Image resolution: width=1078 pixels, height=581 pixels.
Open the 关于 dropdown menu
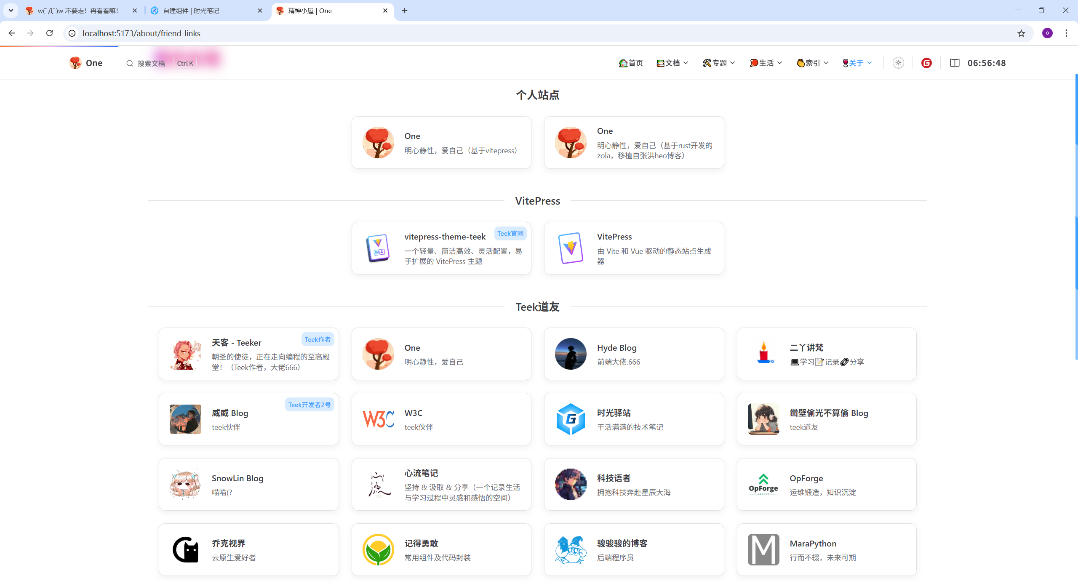tap(857, 63)
